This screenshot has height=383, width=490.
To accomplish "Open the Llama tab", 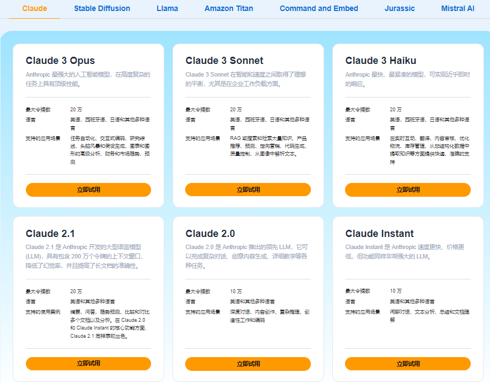I will coord(167,8).
